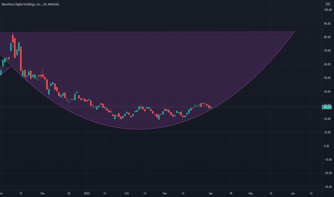Click the 20.00 price axis label
334x197 pixels.
point(328,119)
